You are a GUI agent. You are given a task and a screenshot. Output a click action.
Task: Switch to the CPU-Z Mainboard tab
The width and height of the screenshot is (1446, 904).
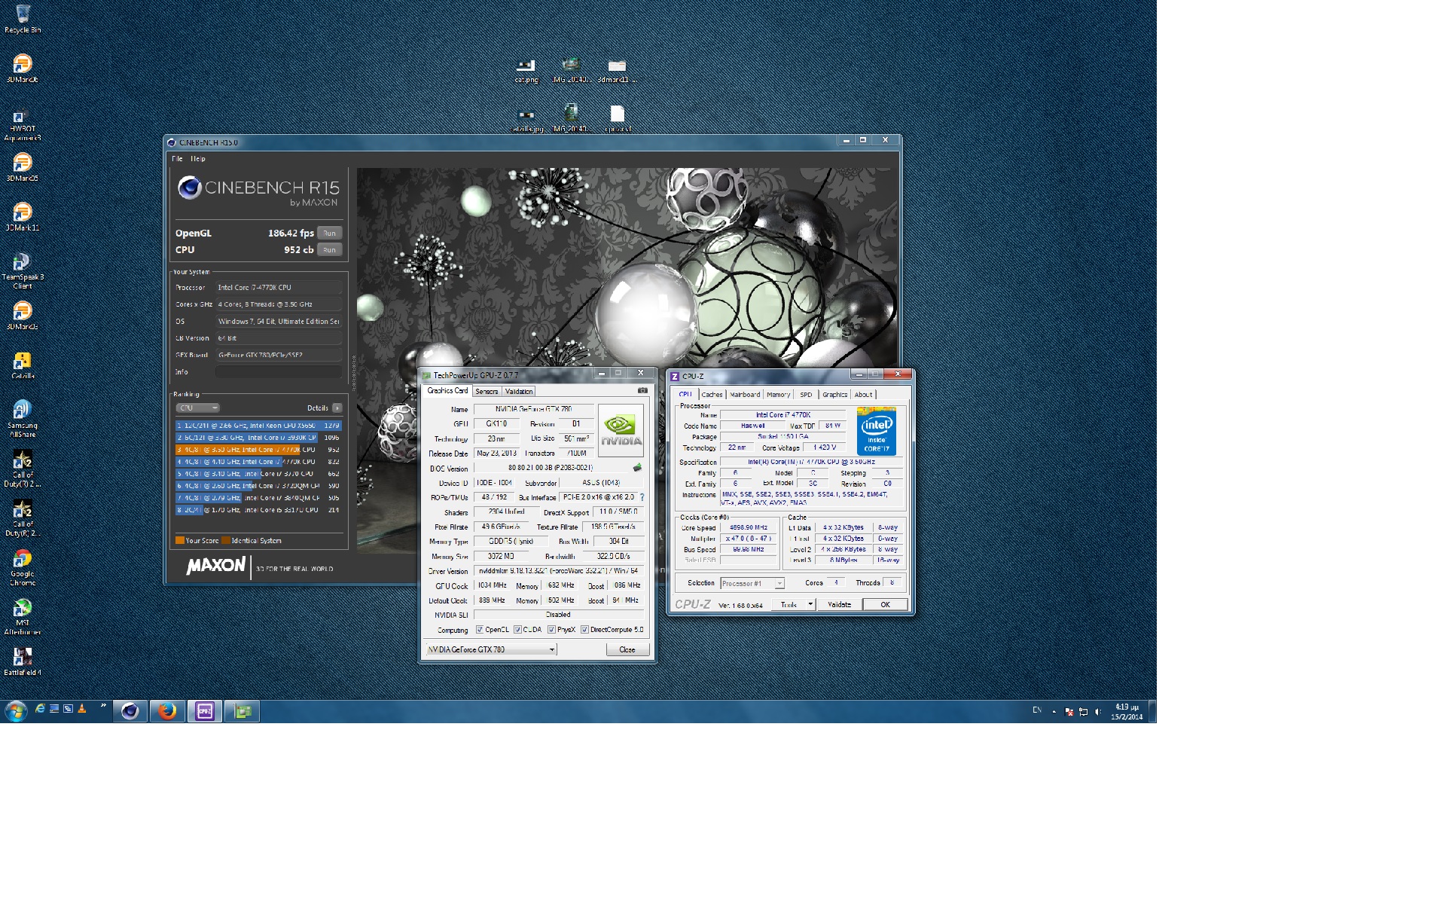coord(745,395)
